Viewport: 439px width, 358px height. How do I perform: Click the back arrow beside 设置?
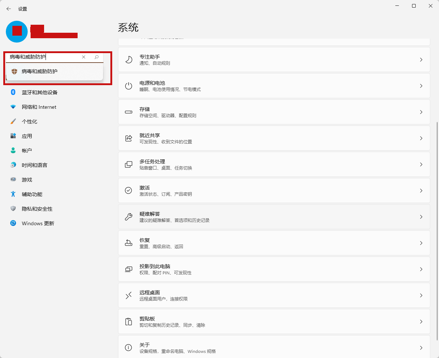click(9, 9)
